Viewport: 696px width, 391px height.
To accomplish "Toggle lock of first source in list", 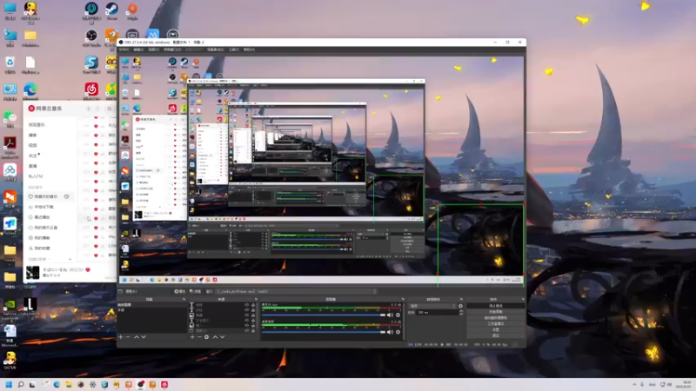I will [253, 305].
